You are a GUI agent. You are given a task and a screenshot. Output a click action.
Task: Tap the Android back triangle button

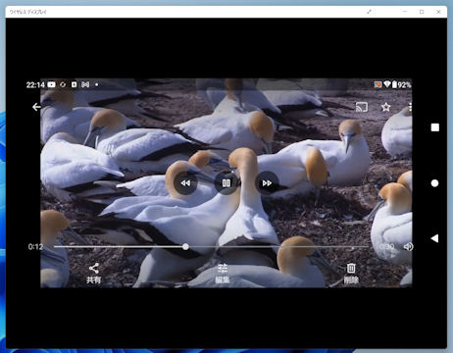(434, 238)
